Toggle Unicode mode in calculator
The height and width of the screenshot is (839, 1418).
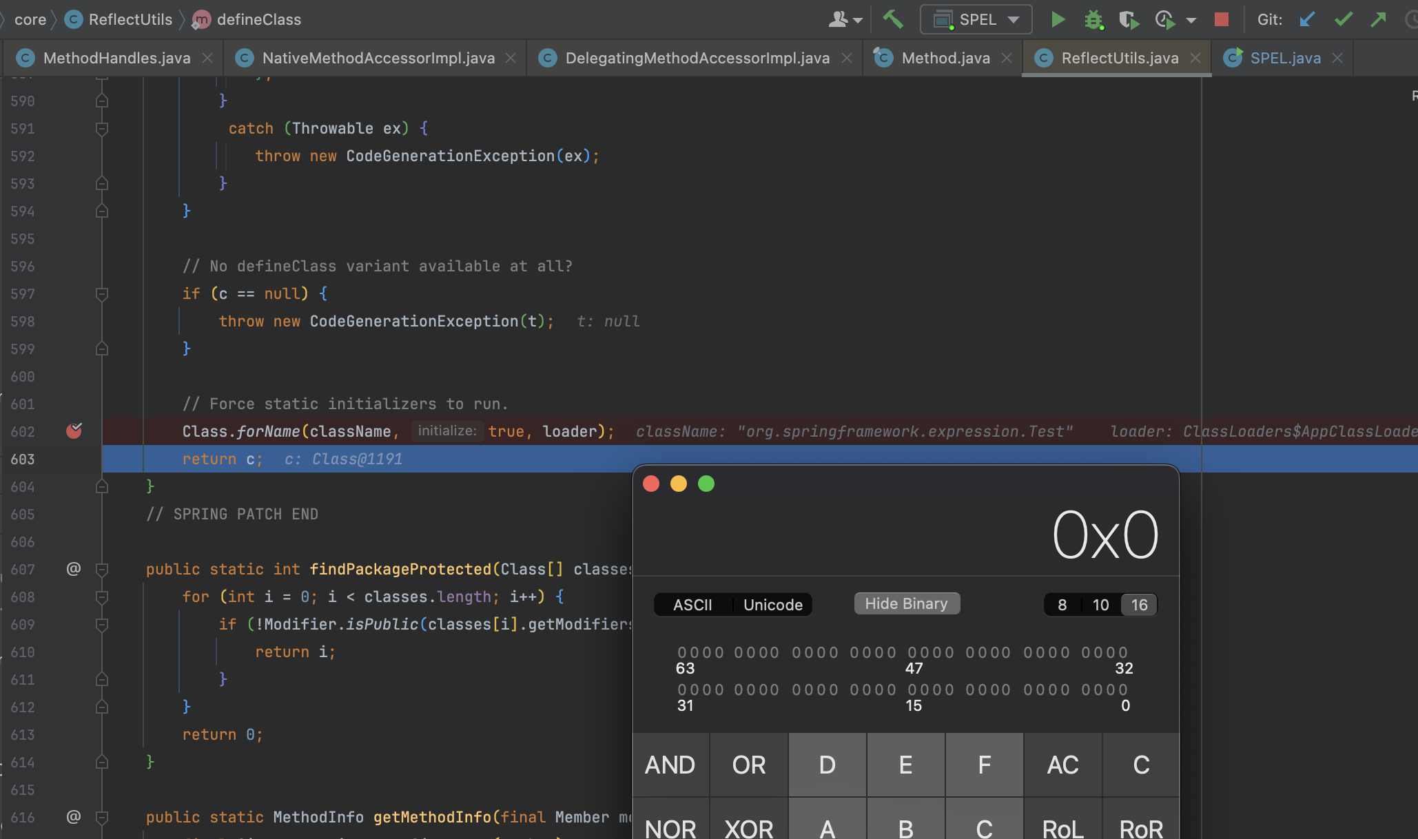pos(772,605)
